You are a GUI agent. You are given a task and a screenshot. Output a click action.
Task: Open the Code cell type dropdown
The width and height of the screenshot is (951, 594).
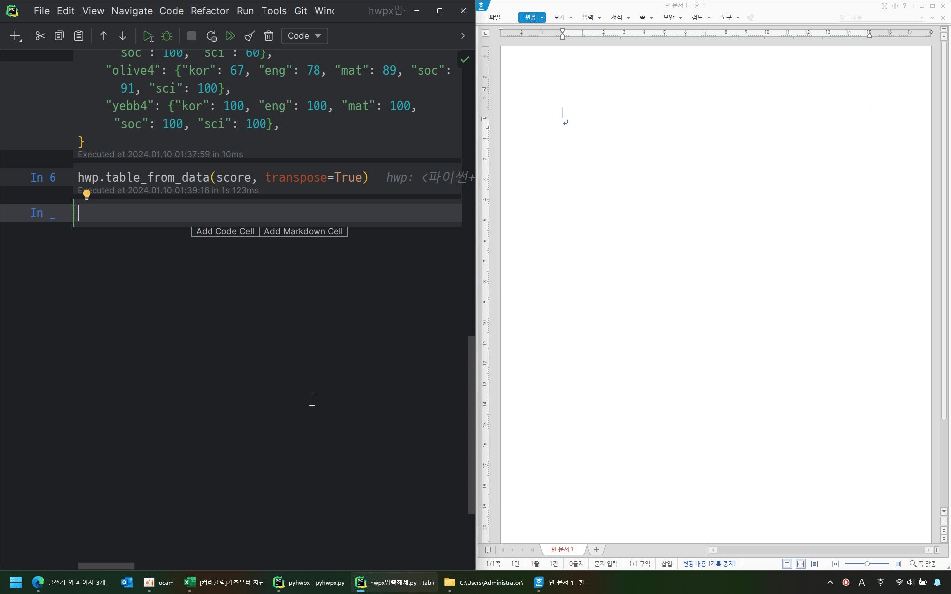[x=304, y=36]
